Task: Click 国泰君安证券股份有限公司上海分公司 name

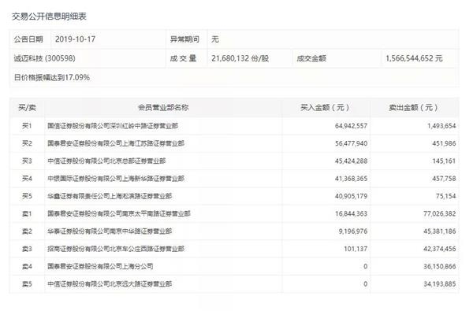Action: 100,266
